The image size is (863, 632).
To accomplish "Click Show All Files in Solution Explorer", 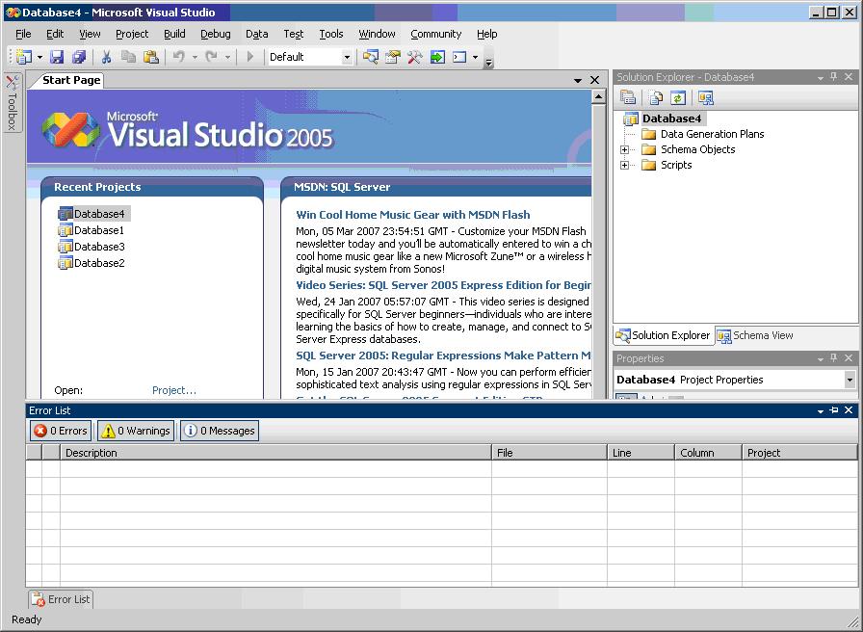I will click(x=655, y=98).
